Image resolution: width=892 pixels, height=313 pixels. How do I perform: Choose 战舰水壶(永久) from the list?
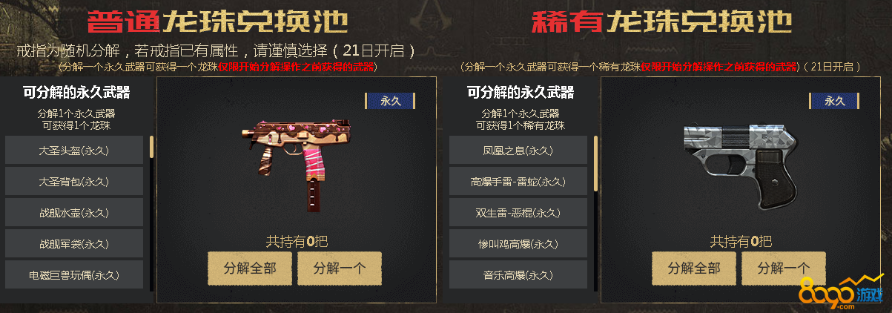point(74,212)
